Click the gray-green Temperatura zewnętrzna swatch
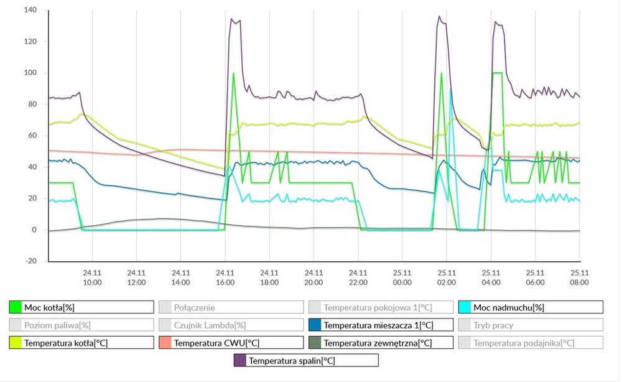The height and width of the screenshot is (382, 622). pos(315,343)
